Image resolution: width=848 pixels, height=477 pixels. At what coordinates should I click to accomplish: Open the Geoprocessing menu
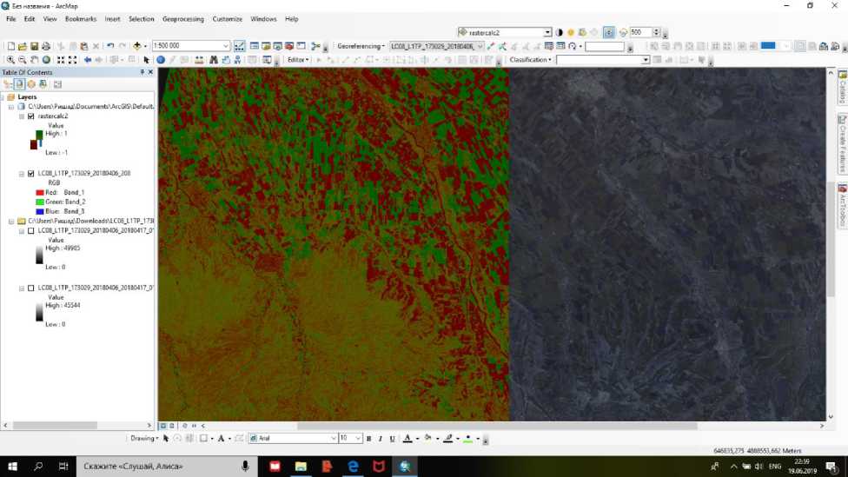click(182, 18)
